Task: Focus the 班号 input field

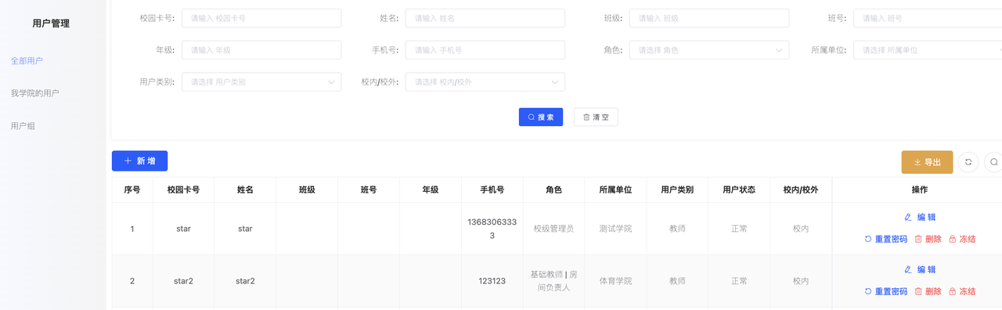Action: pyautogui.click(x=928, y=18)
